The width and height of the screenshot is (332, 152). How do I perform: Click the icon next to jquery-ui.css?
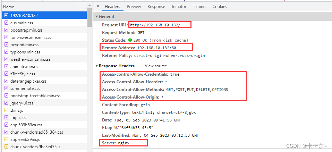click(x=6, y=103)
